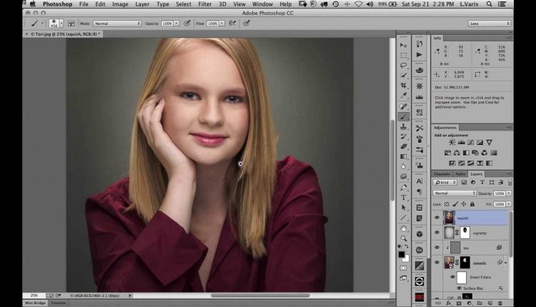Select the Zoom tool in toolbox

pos(404,238)
